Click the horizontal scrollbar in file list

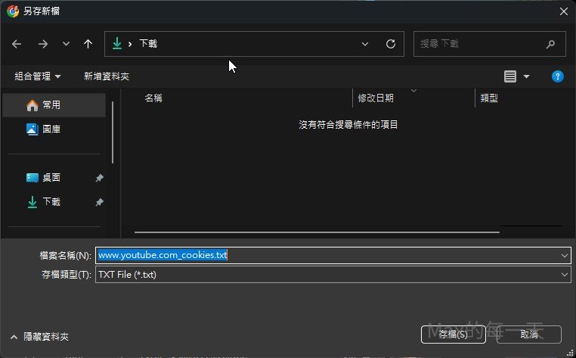click(316, 232)
